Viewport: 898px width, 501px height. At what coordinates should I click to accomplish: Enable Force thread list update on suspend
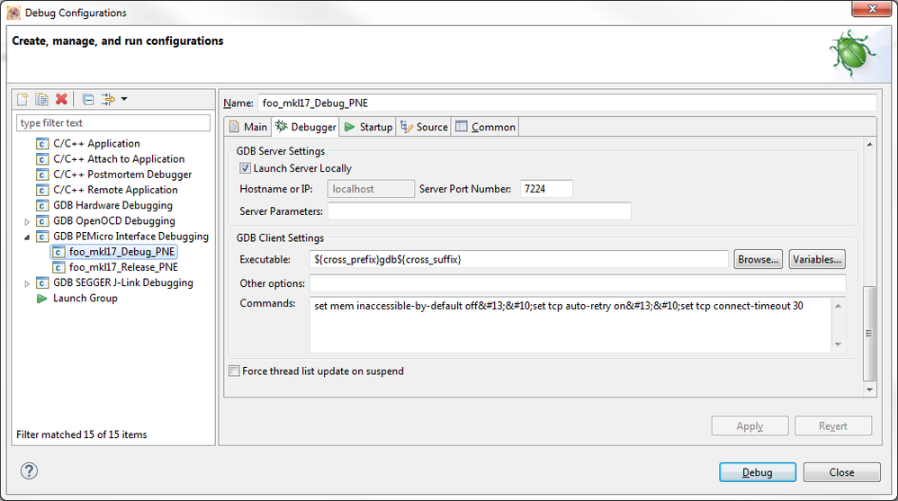pos(234,371)
